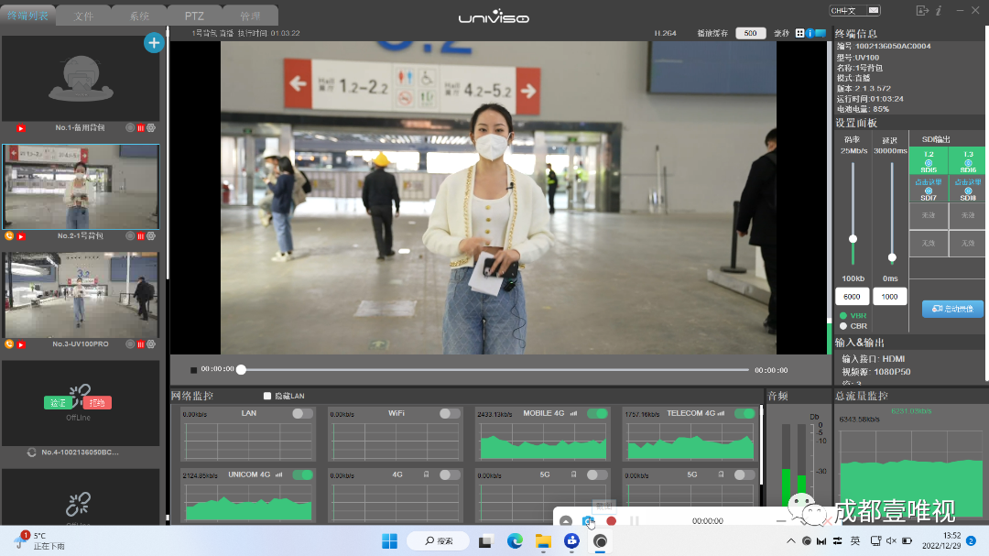This screenshot has height=556, width=989.
Task: Toggle the WiFi network switch
Action: pos(450,413)
